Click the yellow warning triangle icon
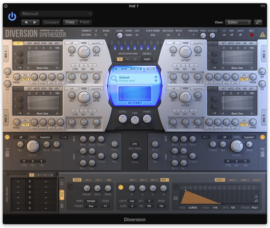 262,35
